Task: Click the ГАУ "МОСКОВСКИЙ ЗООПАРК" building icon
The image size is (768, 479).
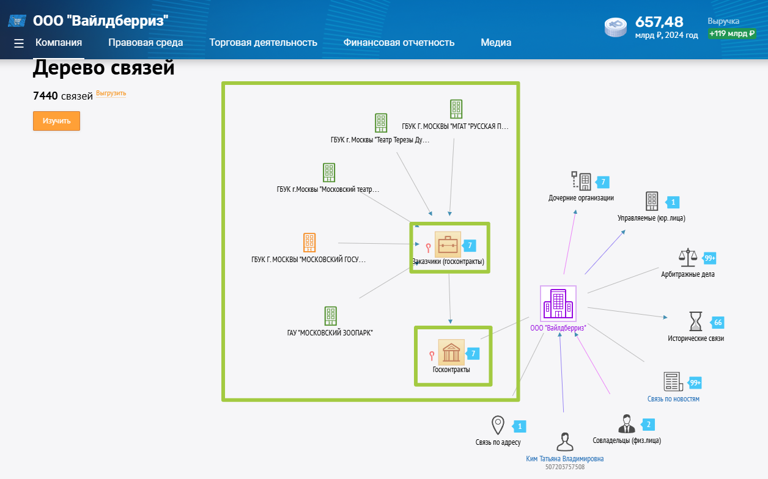Action: point(331,316)
